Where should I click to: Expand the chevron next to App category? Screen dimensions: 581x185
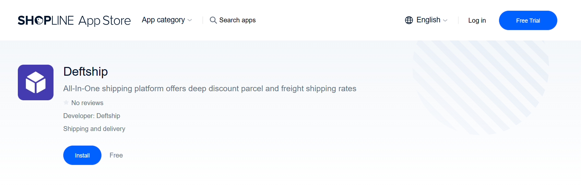pos(190,20)
